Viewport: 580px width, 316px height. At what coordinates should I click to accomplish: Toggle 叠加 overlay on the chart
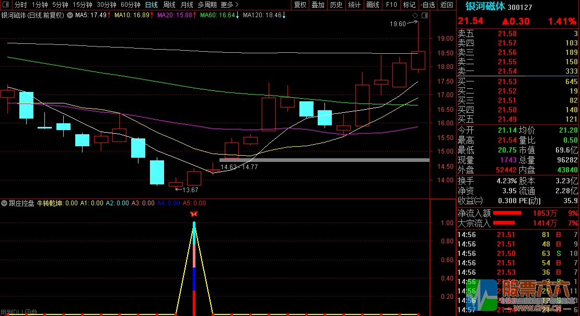(318, 5)
